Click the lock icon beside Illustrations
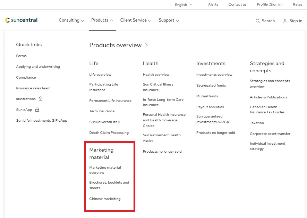The height and width of the screenshot is (218, 307). [41, 99]
